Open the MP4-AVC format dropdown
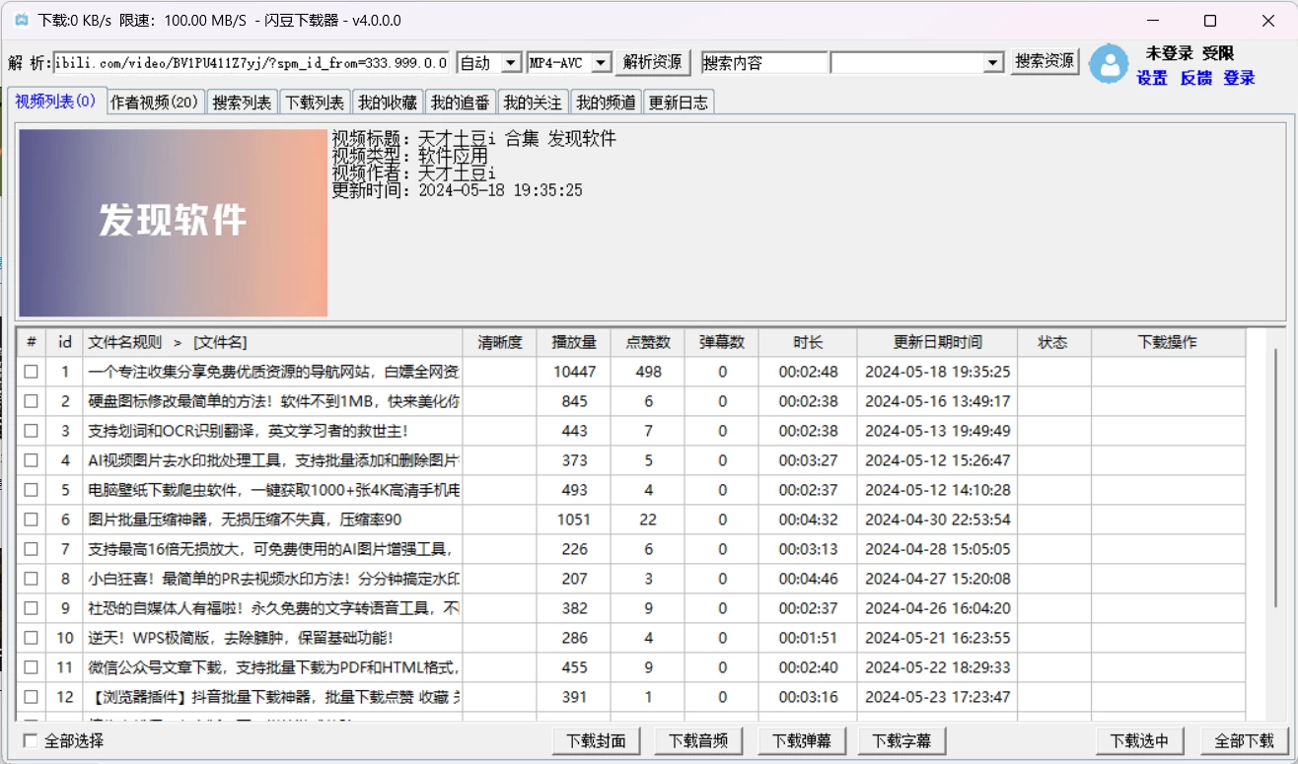 tap(601, 63)
